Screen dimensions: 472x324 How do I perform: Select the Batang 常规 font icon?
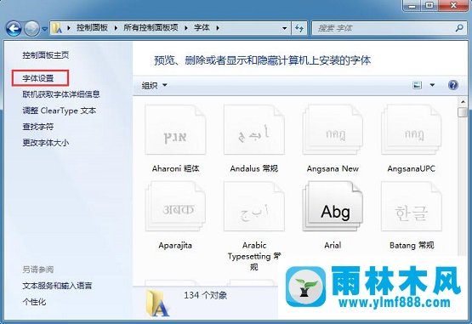(412, 207)
